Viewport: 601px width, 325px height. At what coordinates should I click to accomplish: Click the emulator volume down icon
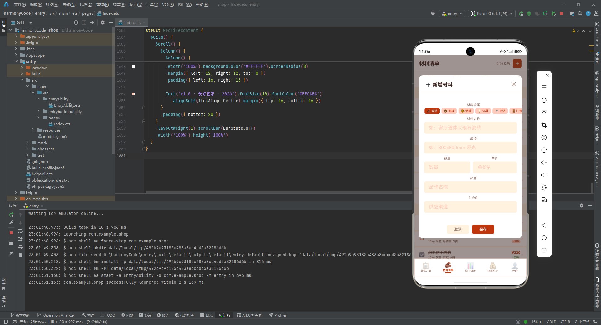point(544,175)
